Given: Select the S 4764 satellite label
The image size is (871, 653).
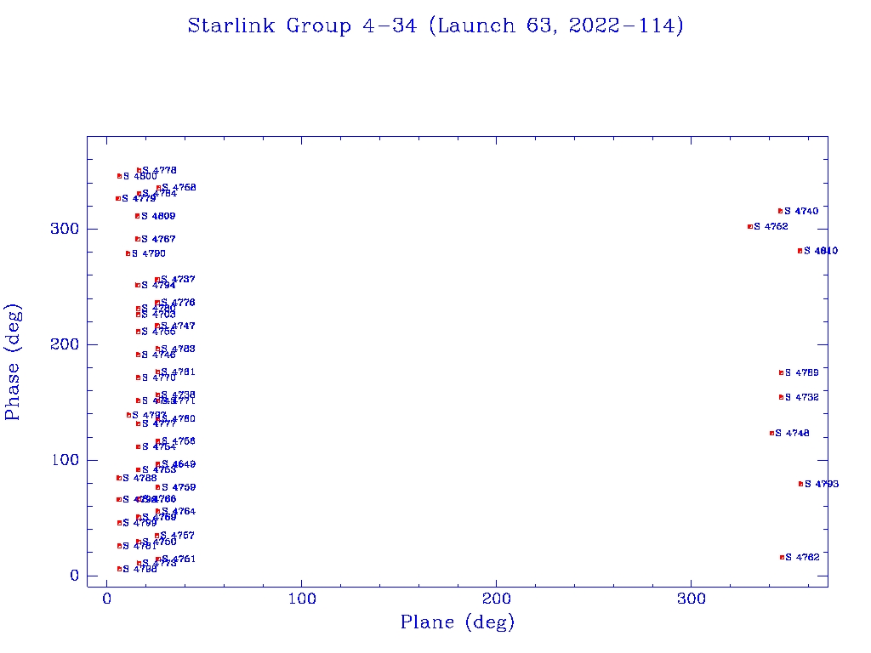Looking at the screenshot, I should coord(179,511).
